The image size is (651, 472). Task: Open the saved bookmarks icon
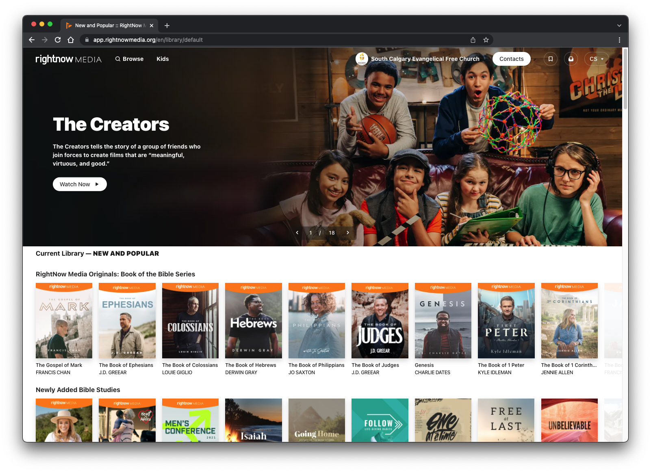coord(551,59)
